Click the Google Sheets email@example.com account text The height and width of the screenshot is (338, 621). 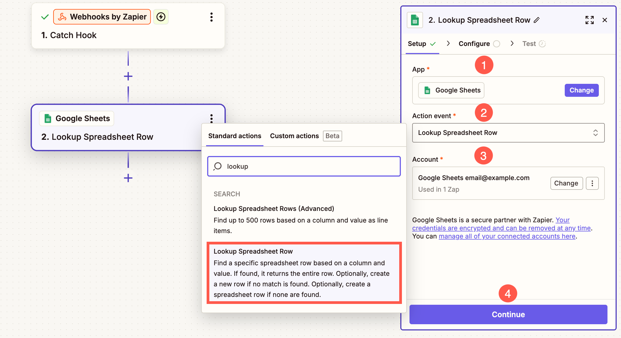point(474,178)
